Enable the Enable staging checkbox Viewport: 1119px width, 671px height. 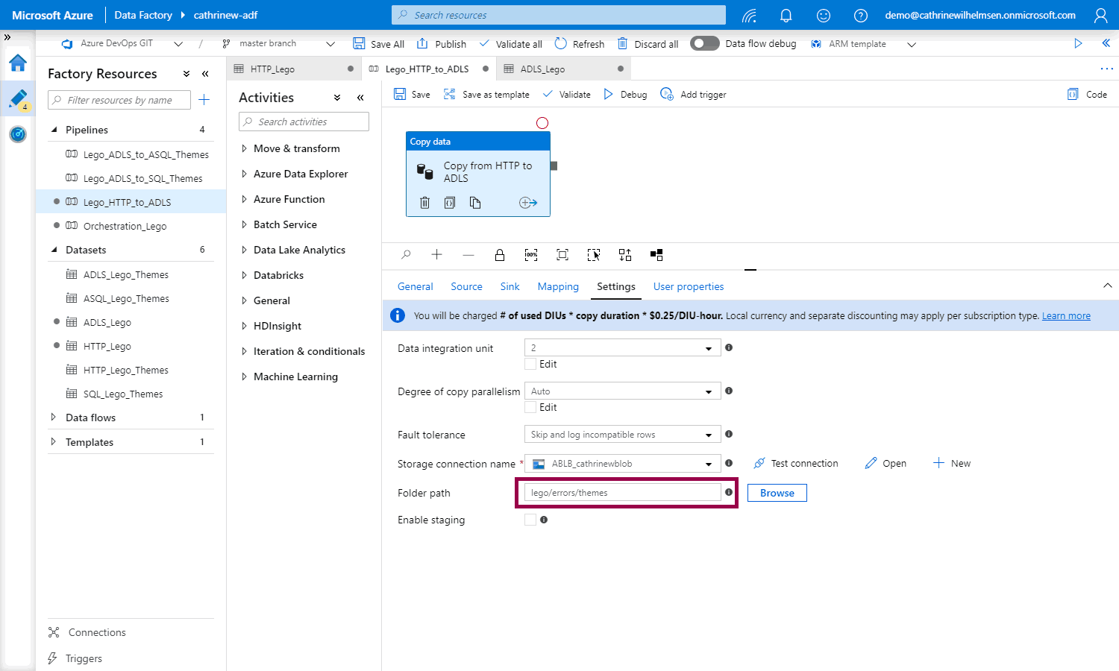530,520
